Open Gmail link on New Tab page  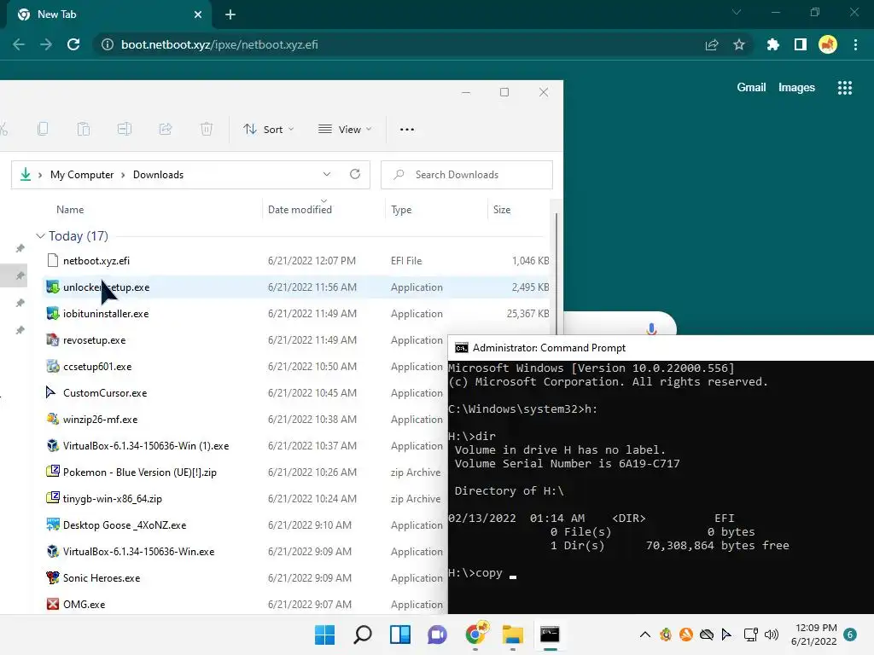coord(751,88)
